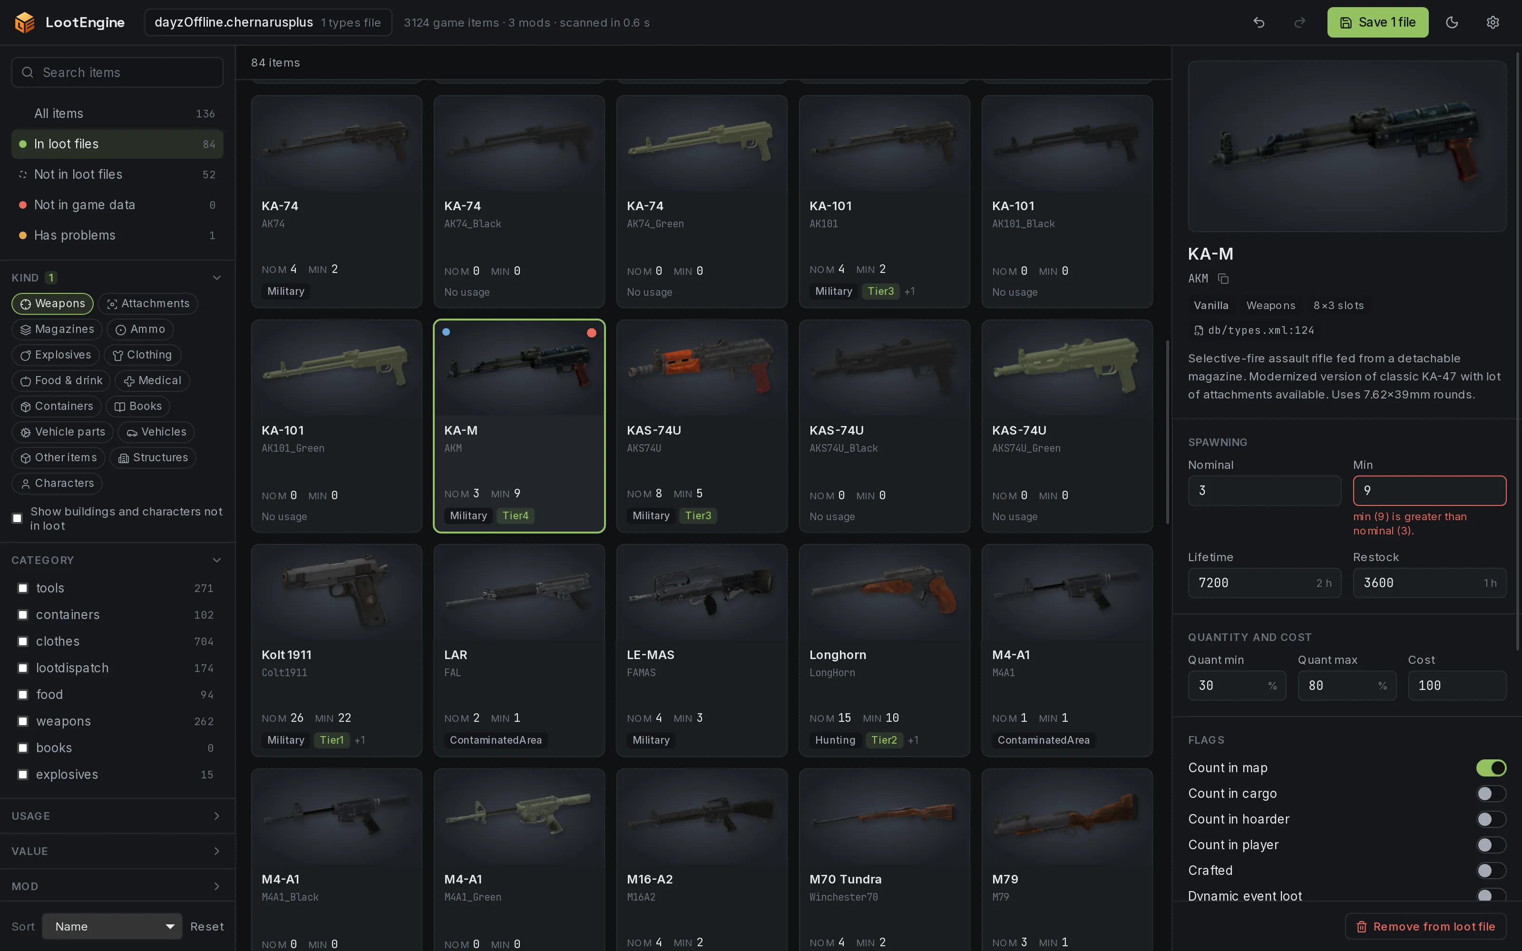The width and height of the screenshot is (1522, 951).
Task: Filter by Magazines kind chip
Action: pos(57,330)
